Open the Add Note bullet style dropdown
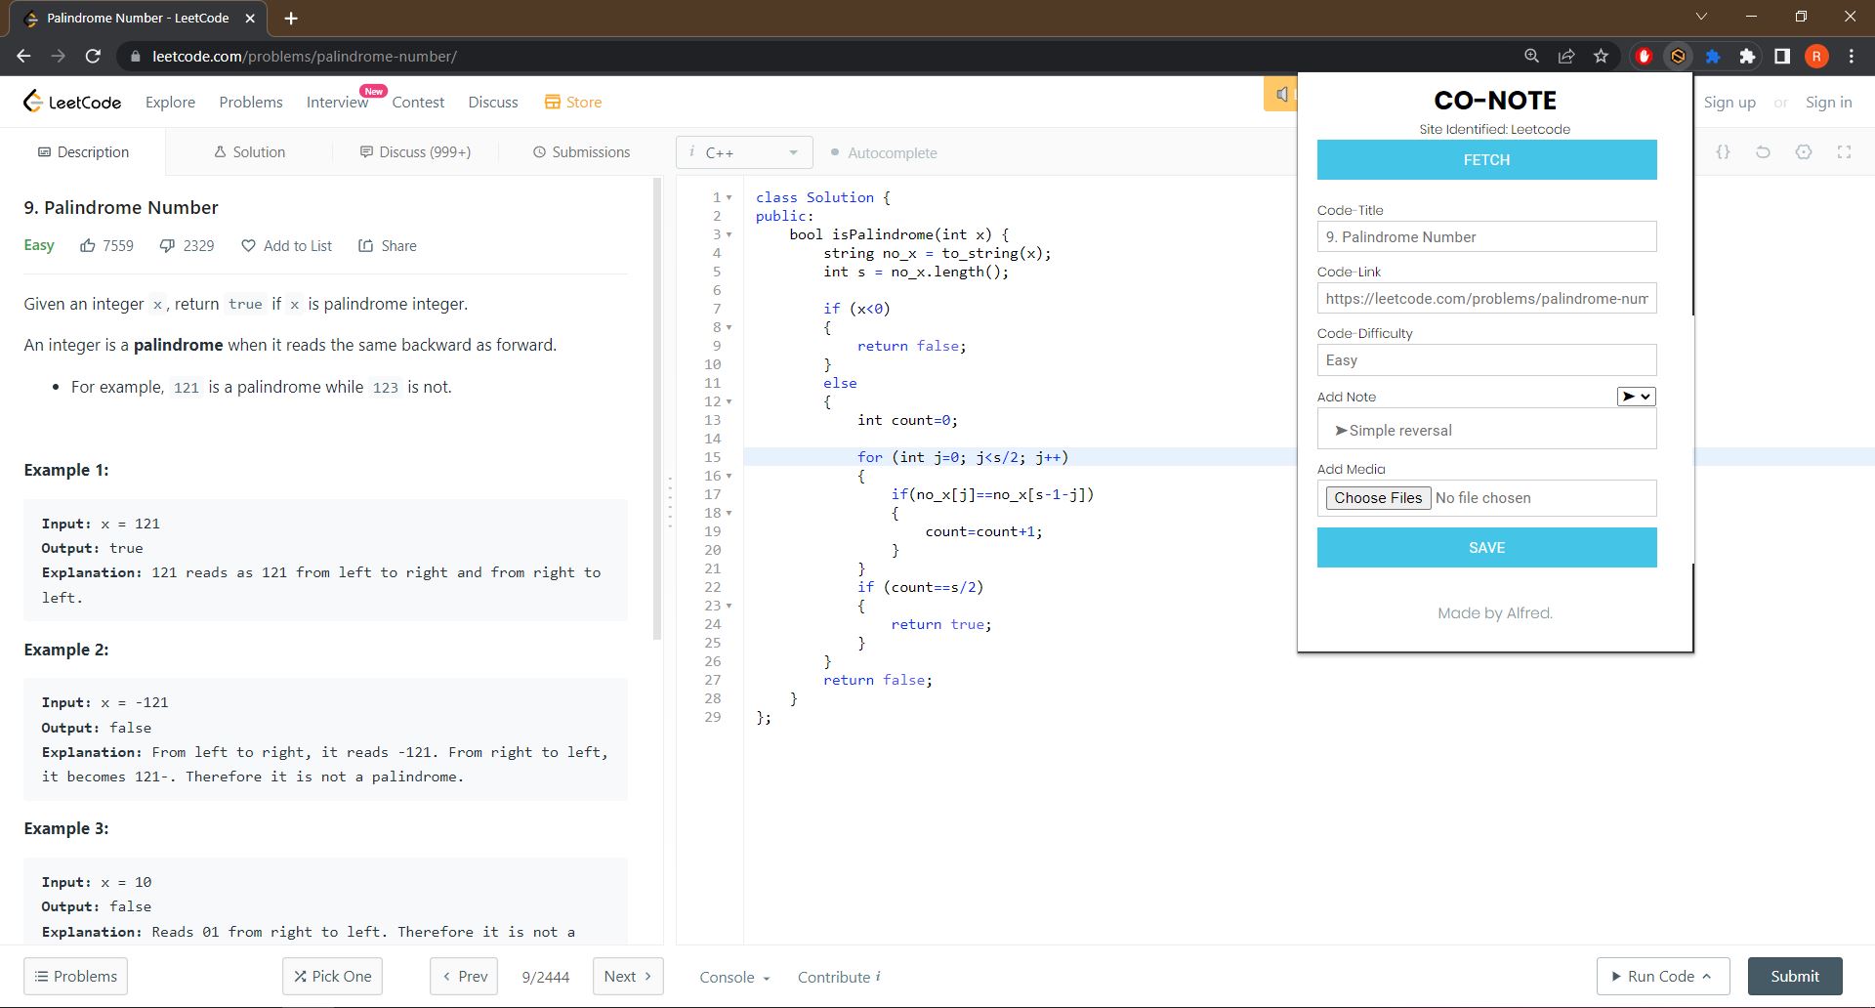This screenshot has width=1875, height=1008. (x=1636, y=397)
